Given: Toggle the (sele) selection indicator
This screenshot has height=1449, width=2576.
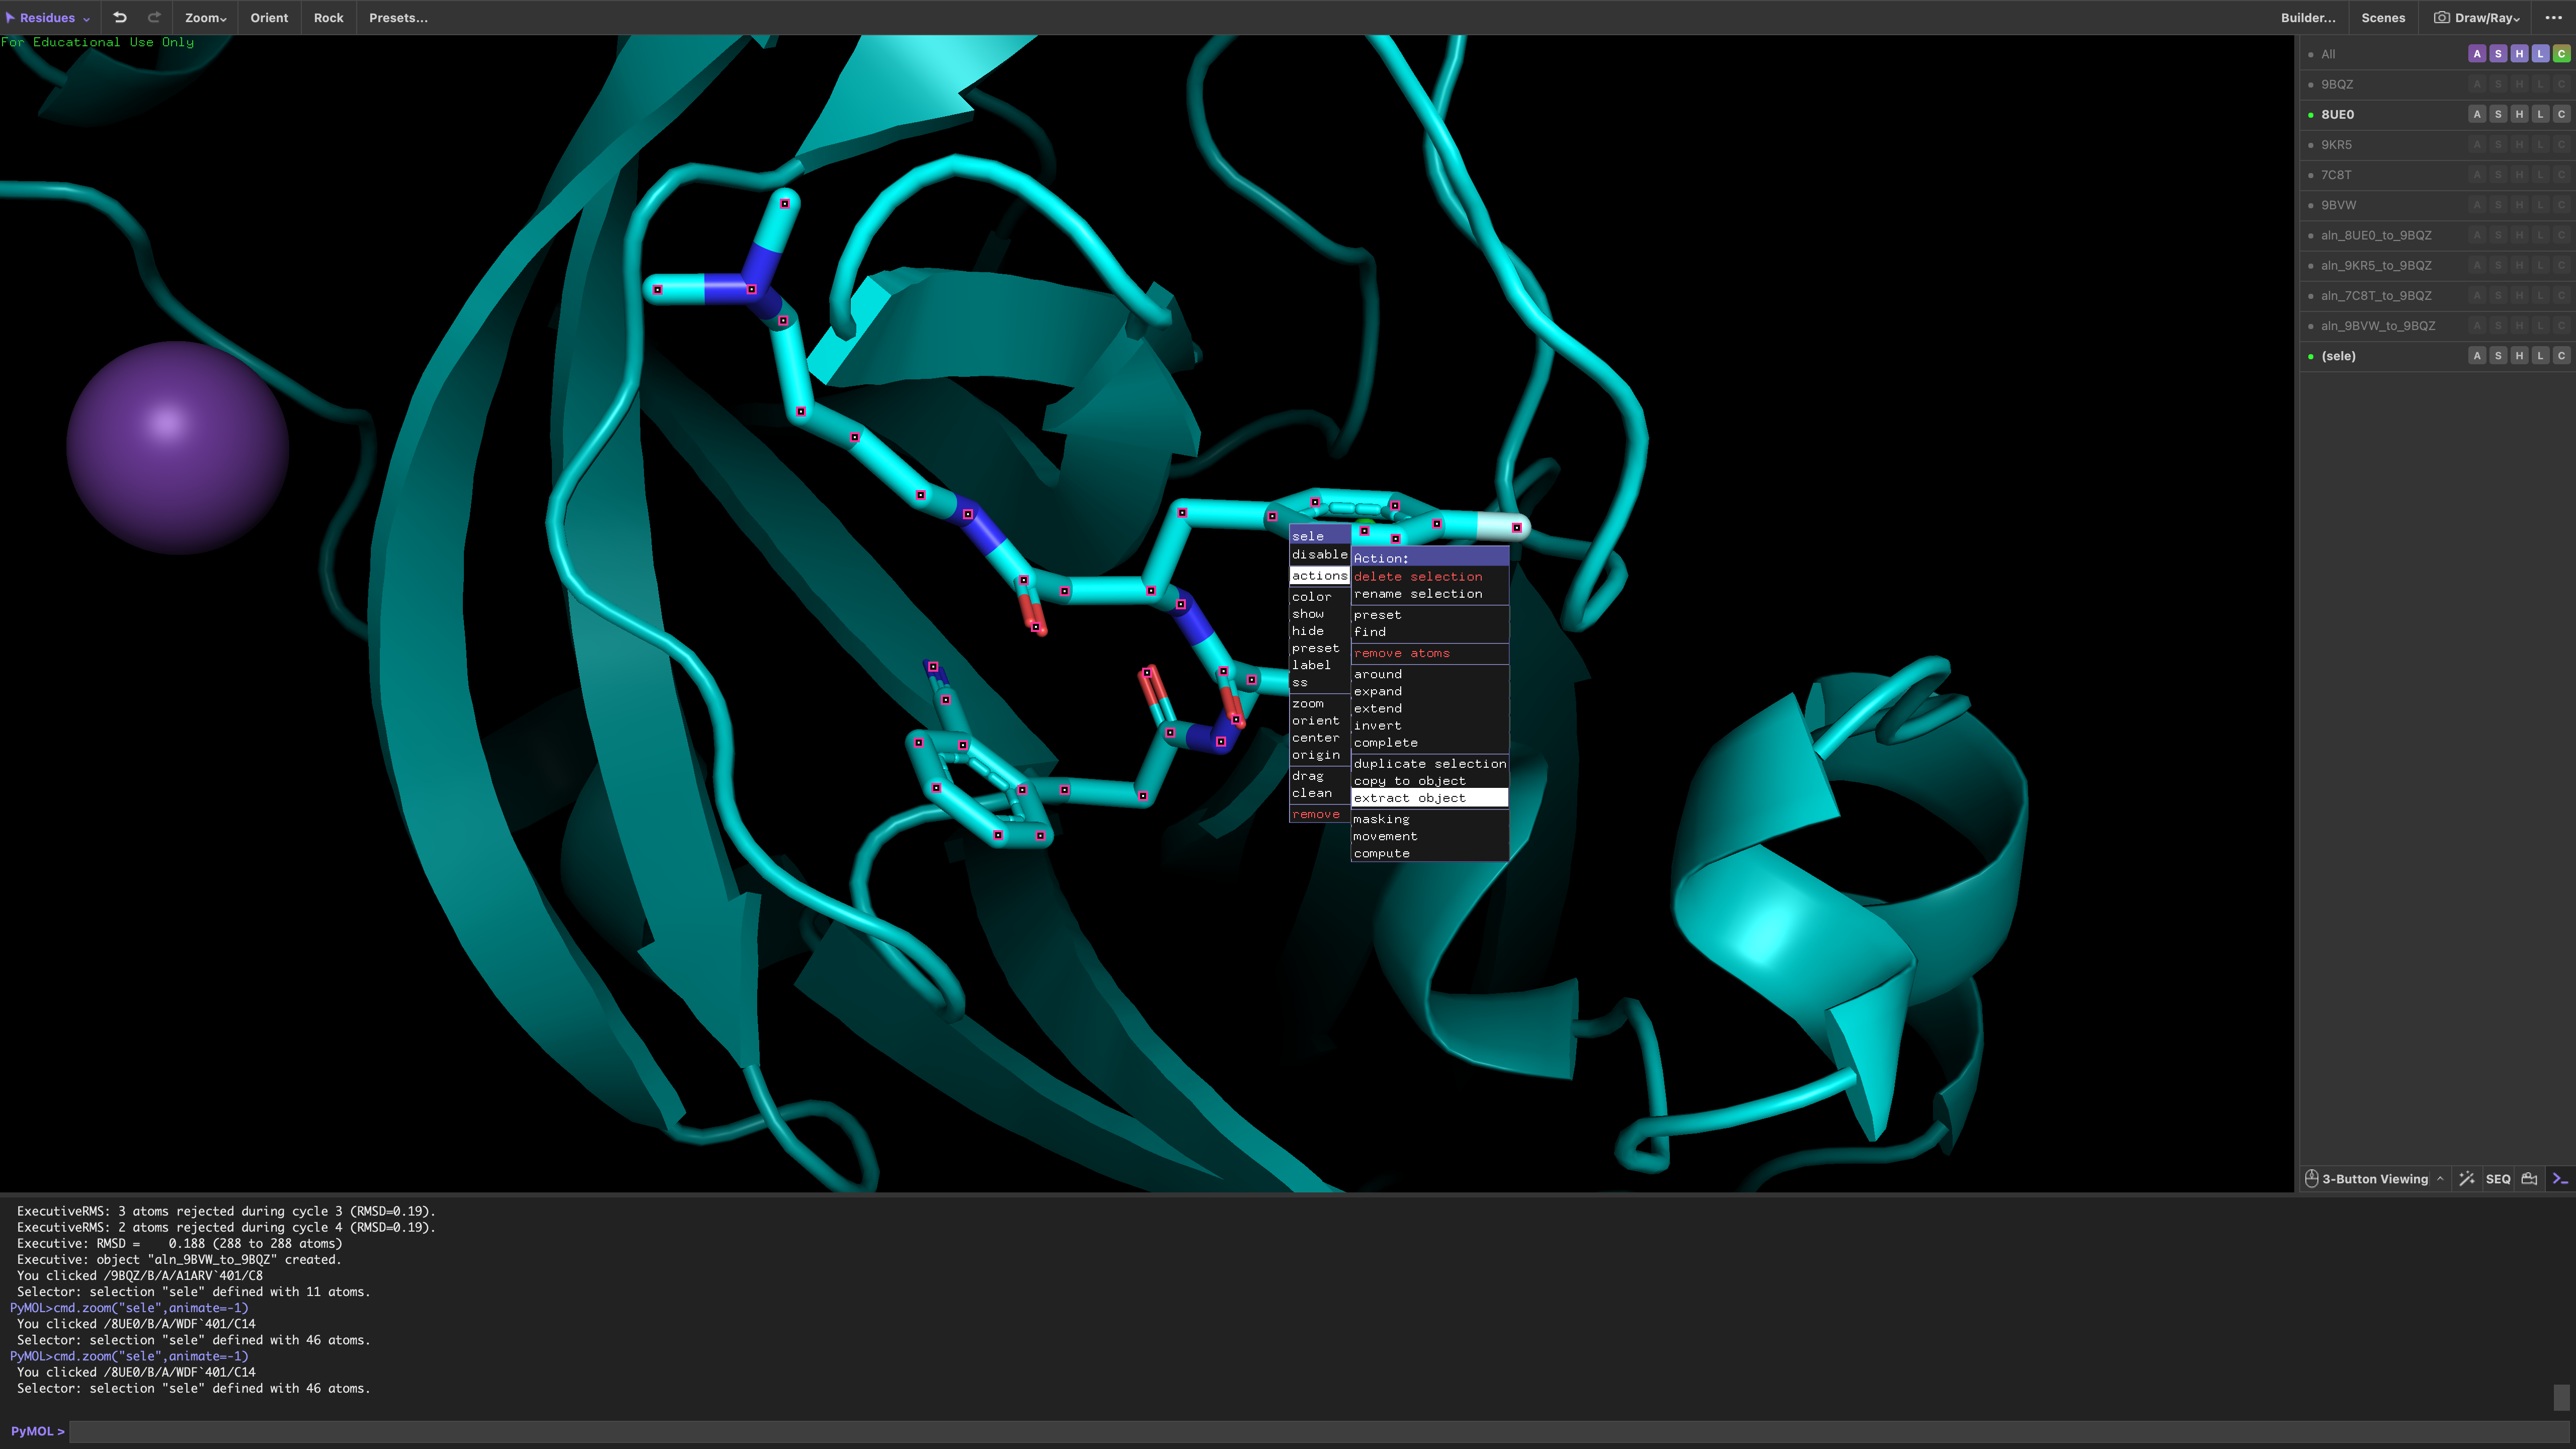Looking at the screenshot, I should 2311,356.
